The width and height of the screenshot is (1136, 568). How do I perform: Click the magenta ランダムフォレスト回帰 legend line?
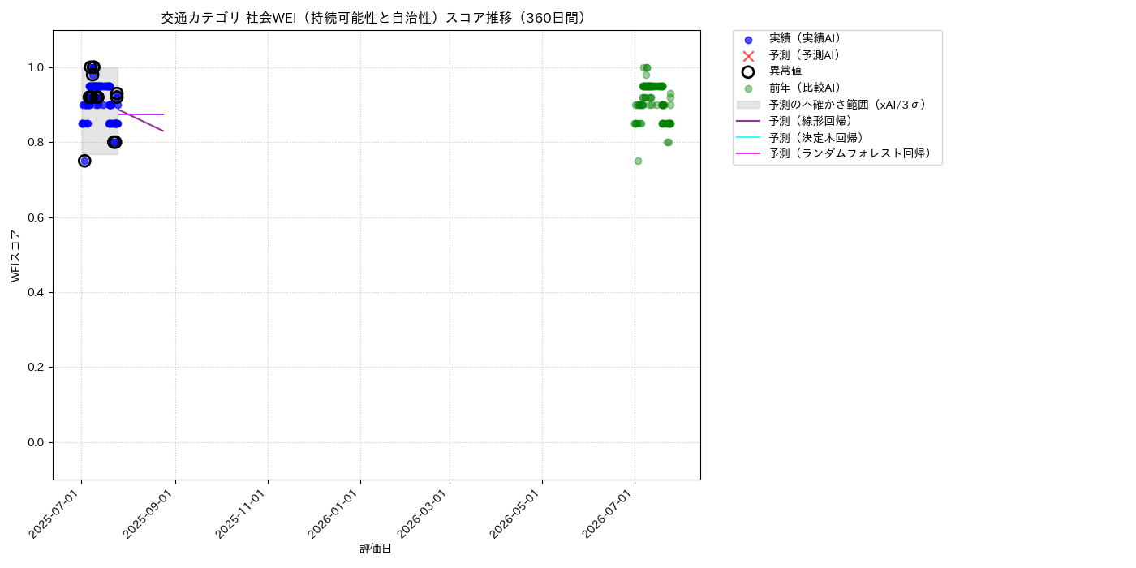click(x=748, y=153)
